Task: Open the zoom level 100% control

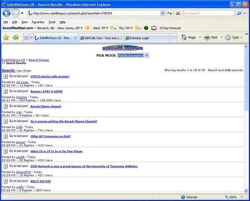Action: 234,197
